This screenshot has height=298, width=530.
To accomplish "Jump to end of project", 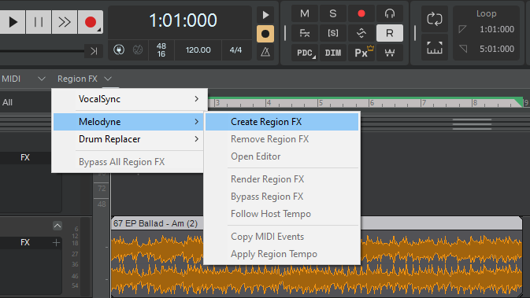I will click(x=94, y=51).
